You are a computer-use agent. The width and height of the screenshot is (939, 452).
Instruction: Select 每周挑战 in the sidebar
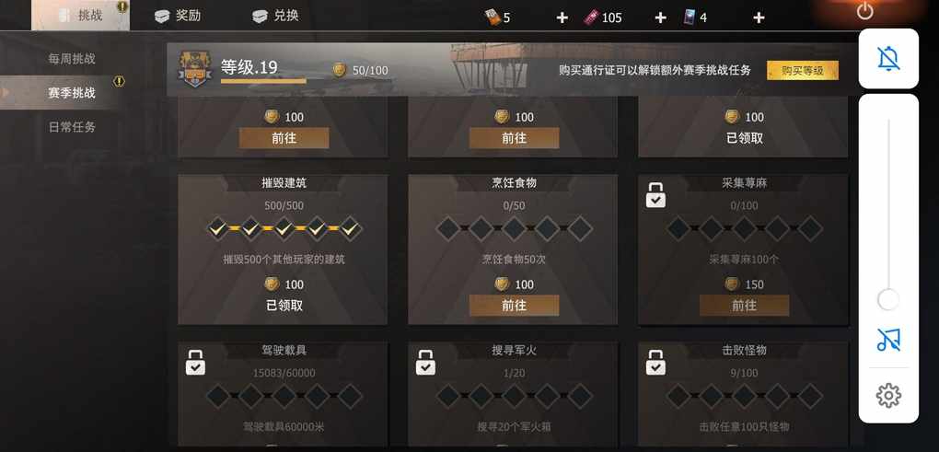tap(72, 59)
